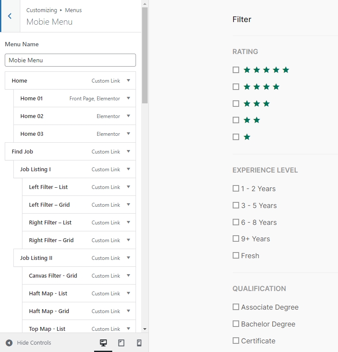Expand the Home menu item settings
Image resolution: width=338 pixels, height=352 pixels.
coord(128,80)
